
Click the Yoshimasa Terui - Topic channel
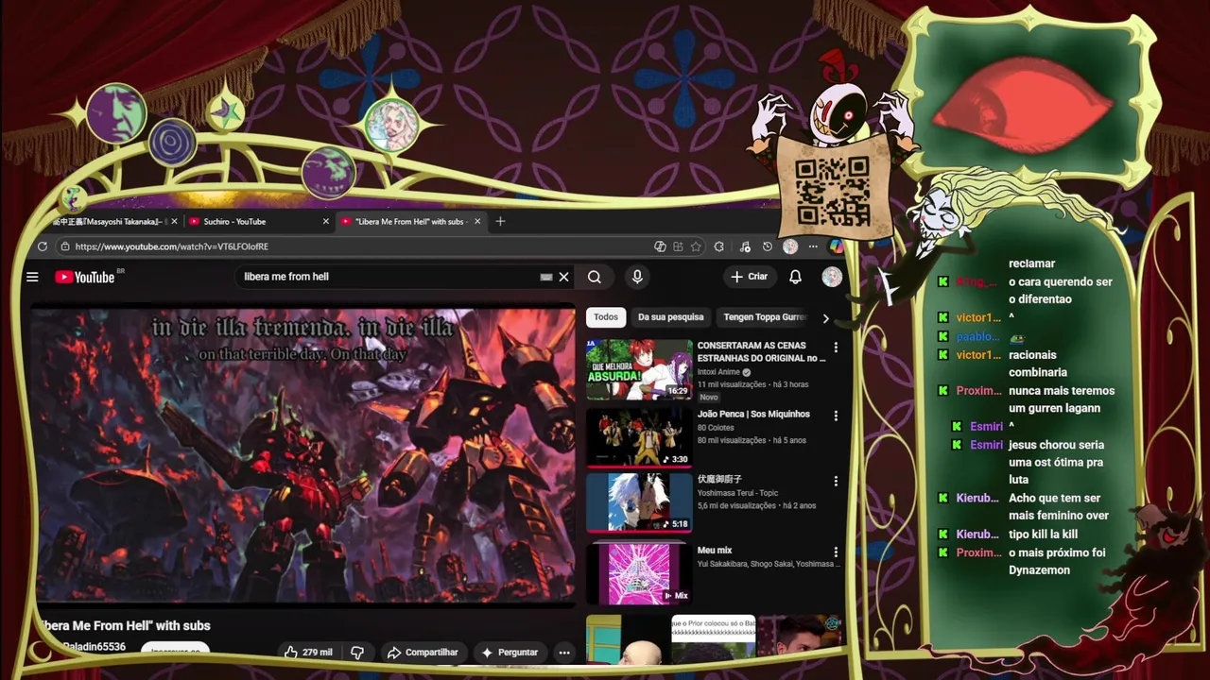[x=738, y=493]
